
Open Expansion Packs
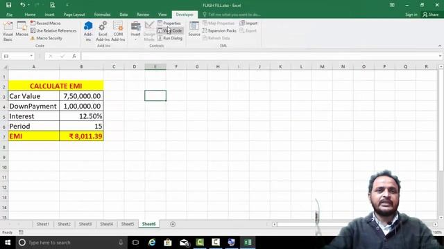coord(219,30)
